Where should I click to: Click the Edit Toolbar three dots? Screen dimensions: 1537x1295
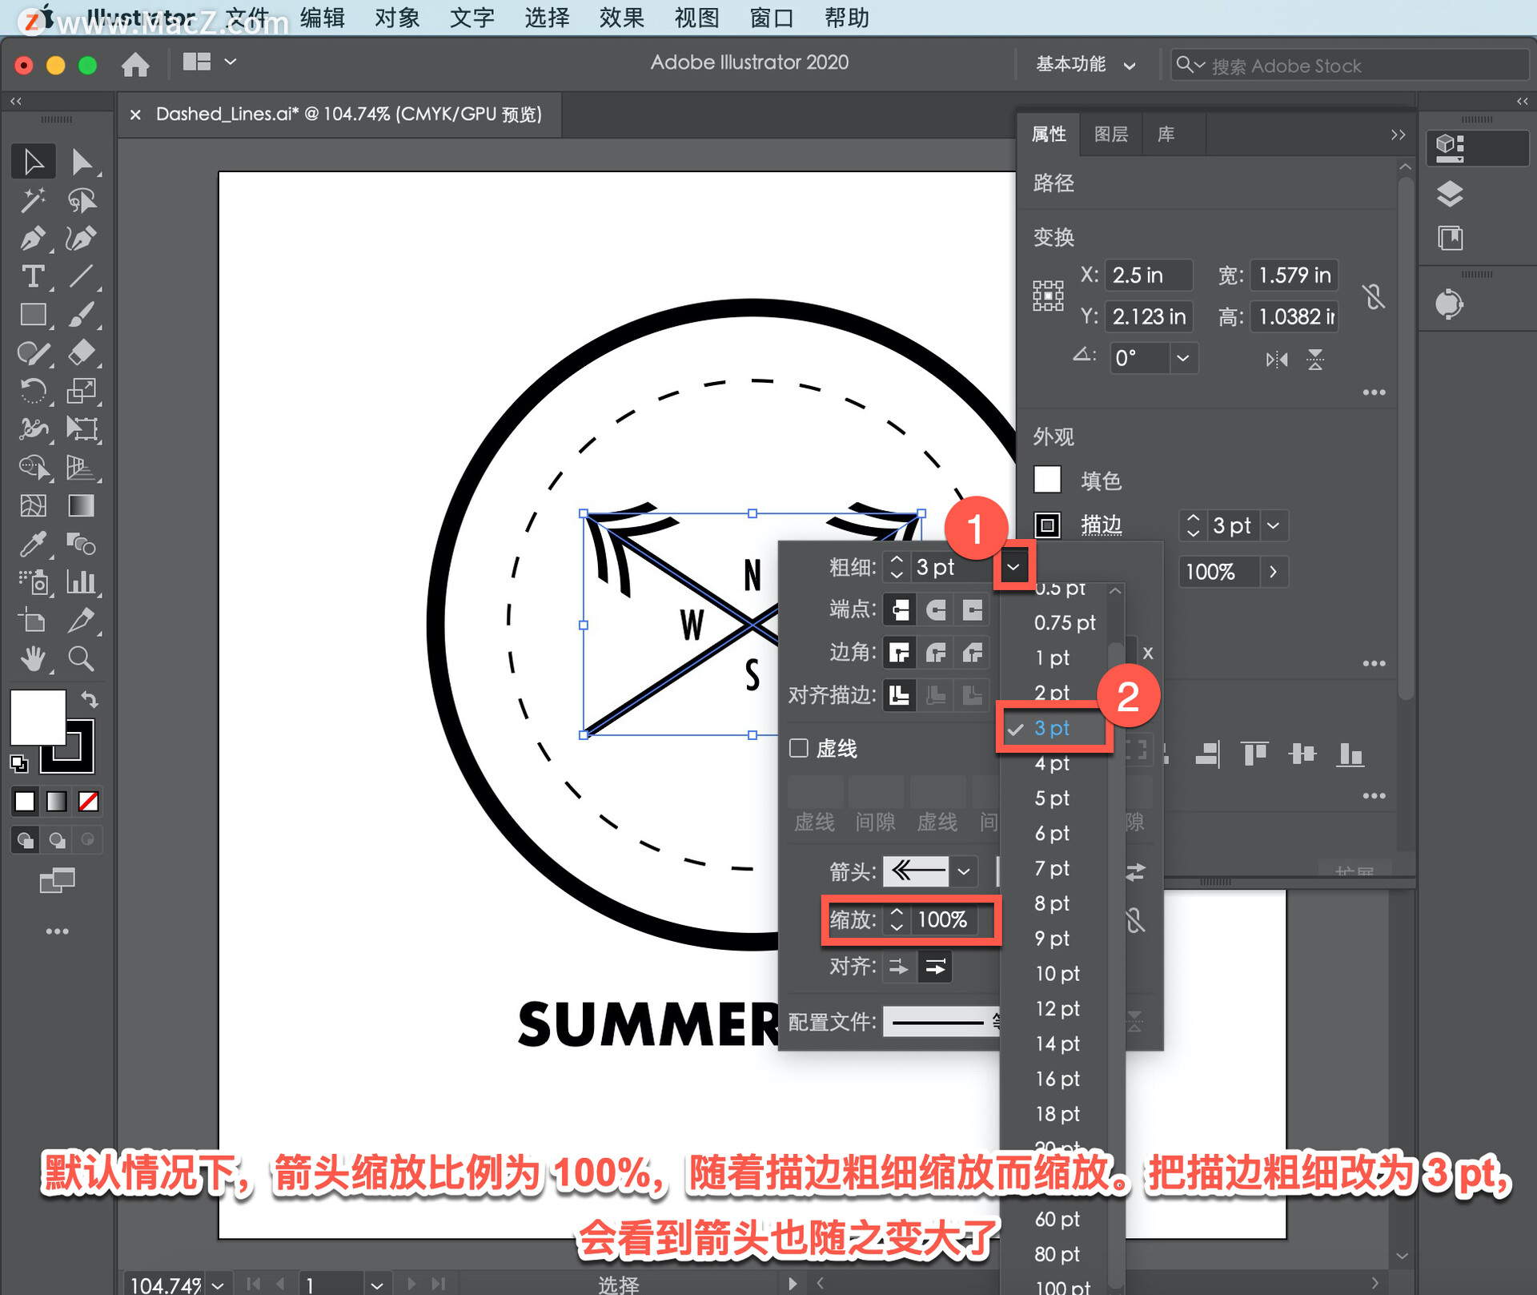pos(57,931)
